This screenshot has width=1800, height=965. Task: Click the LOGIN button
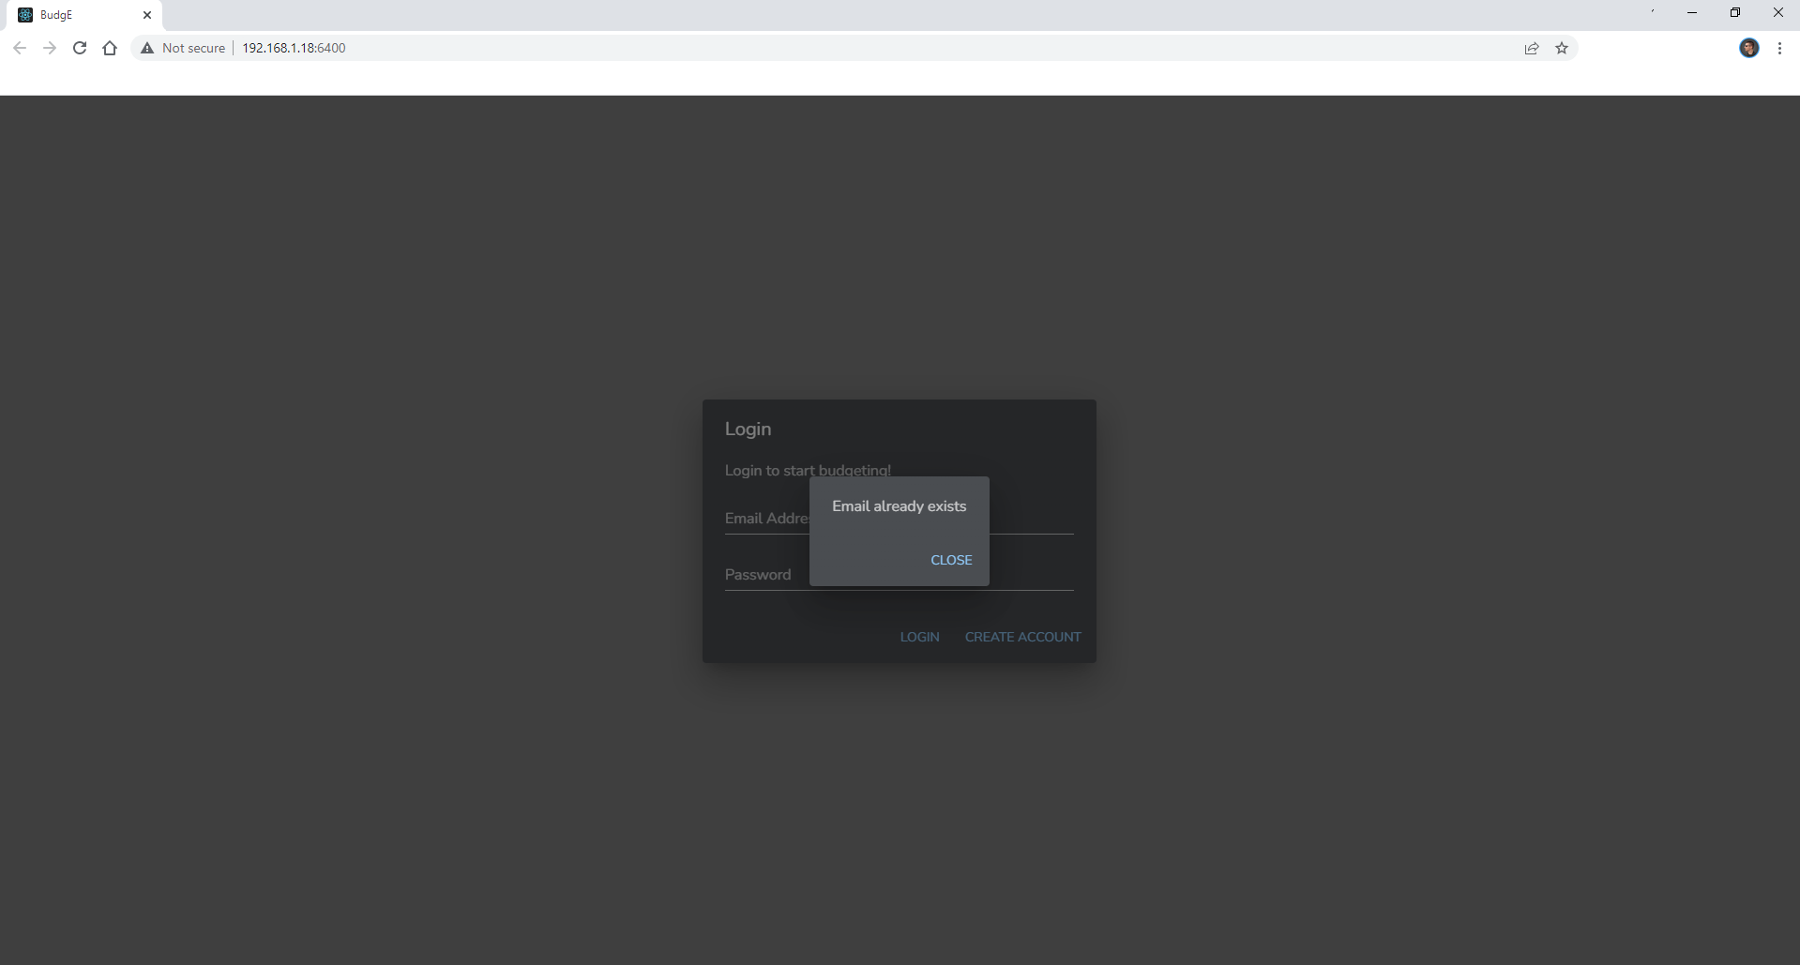click(x=919, y=637)
